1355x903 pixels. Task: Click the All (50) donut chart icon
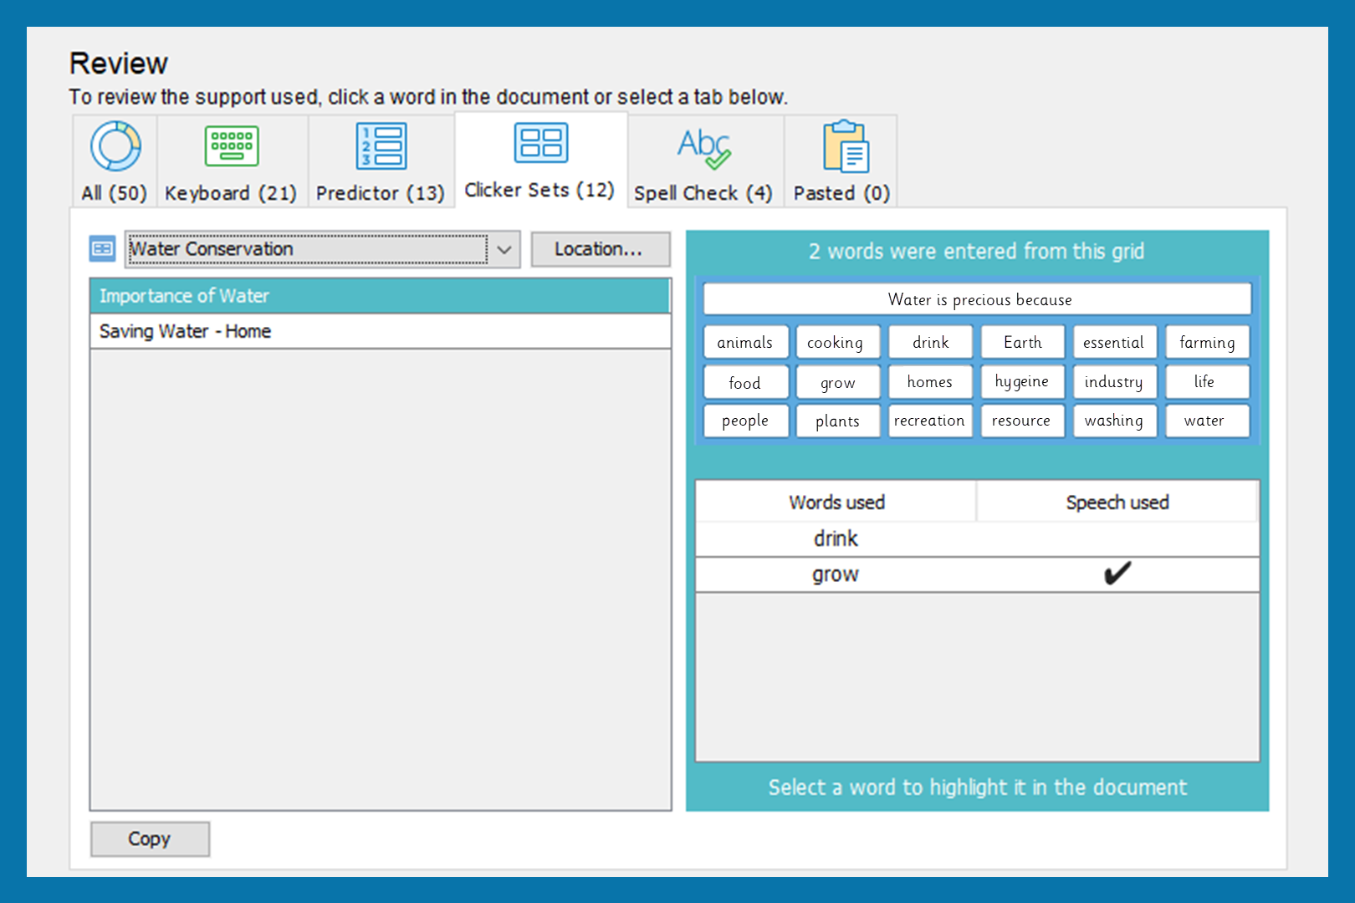point(115,146)
